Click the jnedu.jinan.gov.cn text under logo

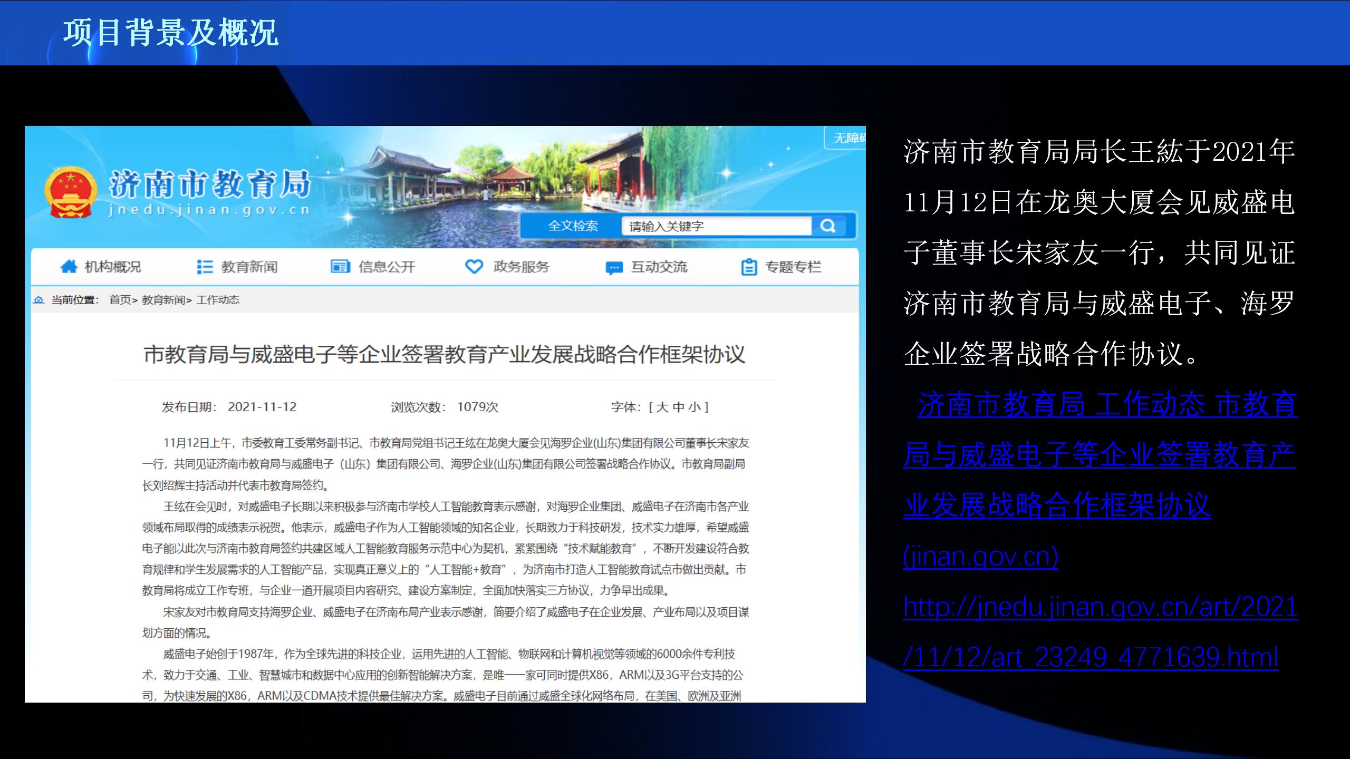[209, 210]
